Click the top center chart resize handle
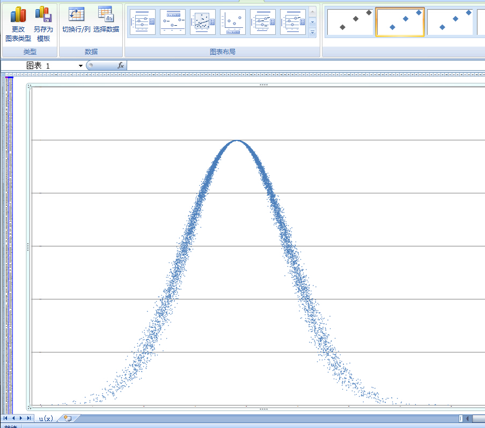 click(263, 85)
